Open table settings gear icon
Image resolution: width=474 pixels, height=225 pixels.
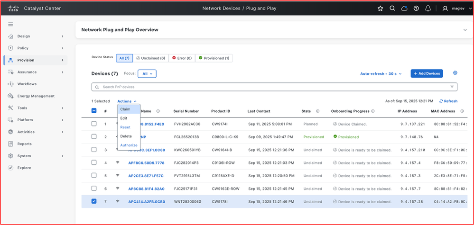pos(455,73)
